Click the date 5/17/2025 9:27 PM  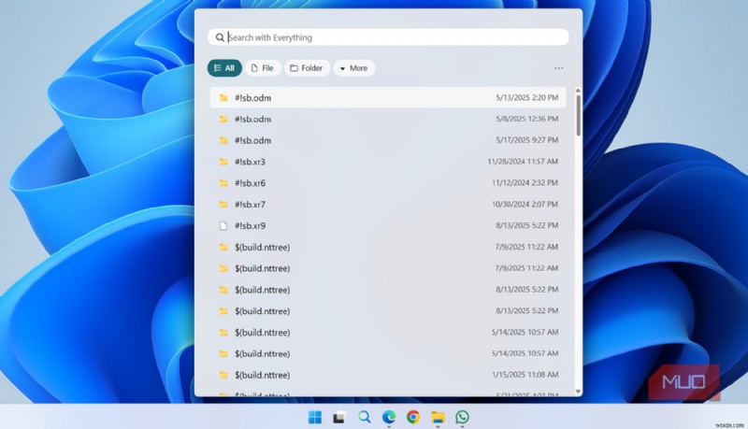pos(527,140)
